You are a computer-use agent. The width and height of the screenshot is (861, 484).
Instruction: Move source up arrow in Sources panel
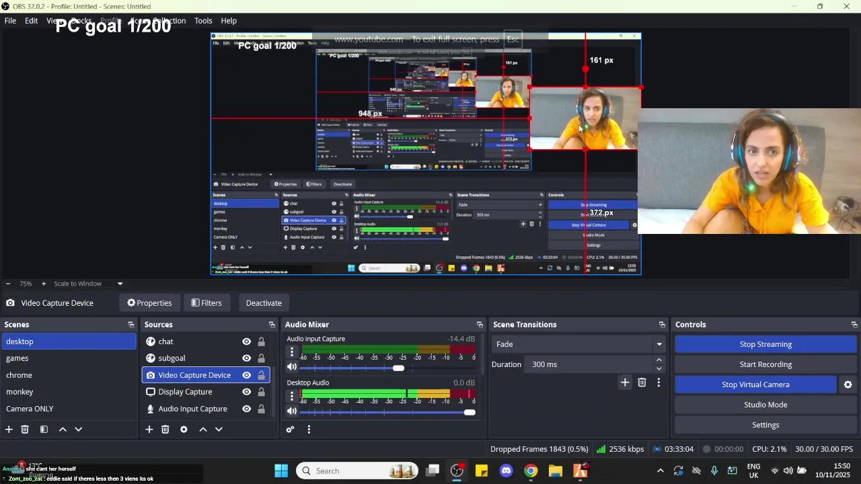point(202,429)
